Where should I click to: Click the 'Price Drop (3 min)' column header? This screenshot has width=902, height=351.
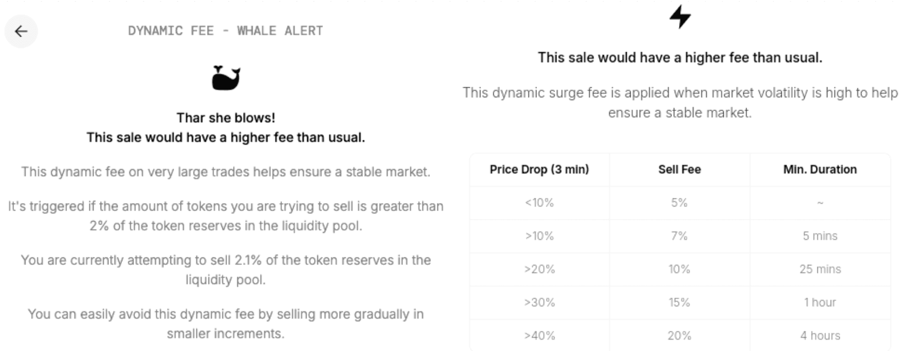pos(539,170)
